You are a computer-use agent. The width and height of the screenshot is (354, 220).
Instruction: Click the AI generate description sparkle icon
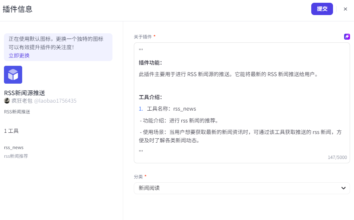tap(347, 36)
